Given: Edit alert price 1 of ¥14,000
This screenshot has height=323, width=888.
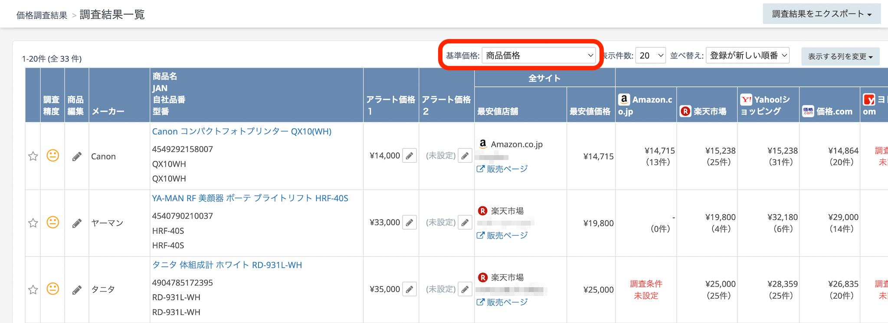Looking at the screenshot, I should click(x=409, y=156).
